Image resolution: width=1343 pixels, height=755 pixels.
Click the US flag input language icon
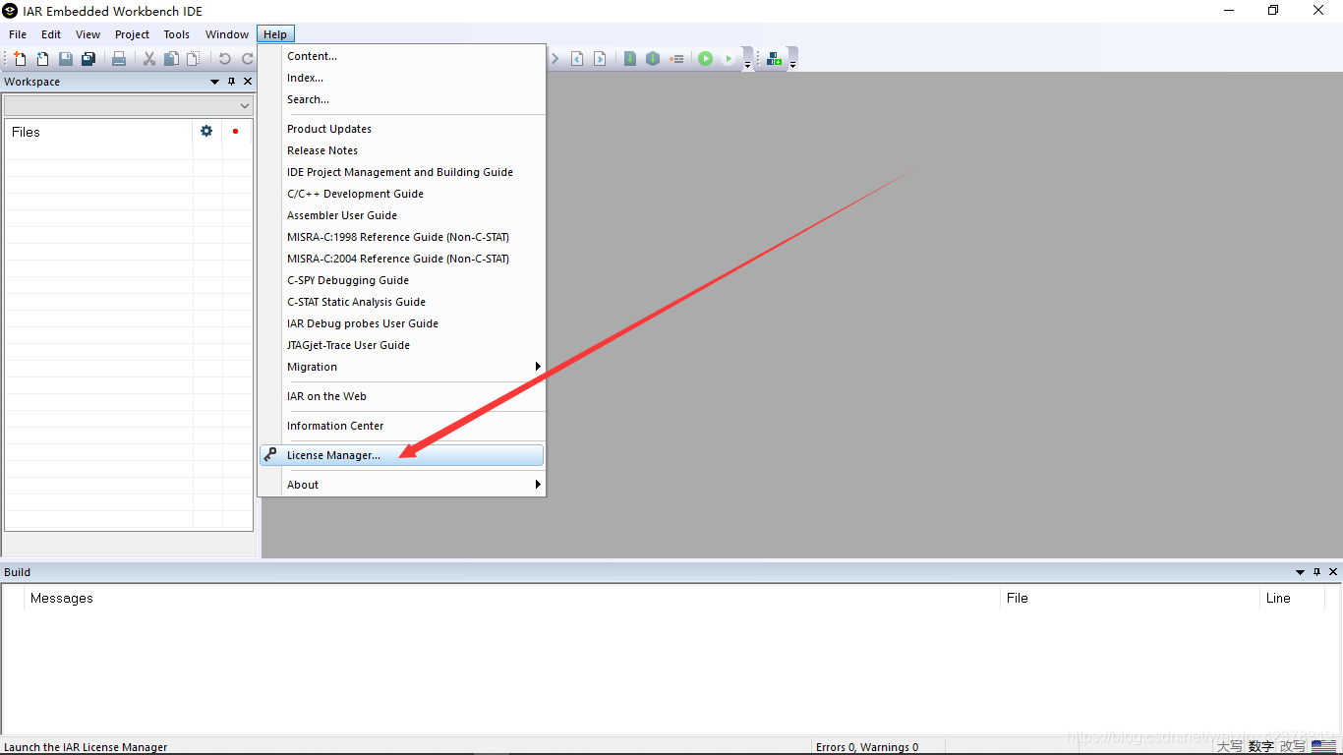point(1323,747)
